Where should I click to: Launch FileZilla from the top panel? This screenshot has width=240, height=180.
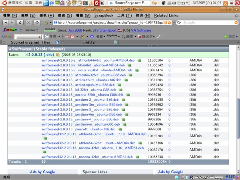(x=96, y=3)
